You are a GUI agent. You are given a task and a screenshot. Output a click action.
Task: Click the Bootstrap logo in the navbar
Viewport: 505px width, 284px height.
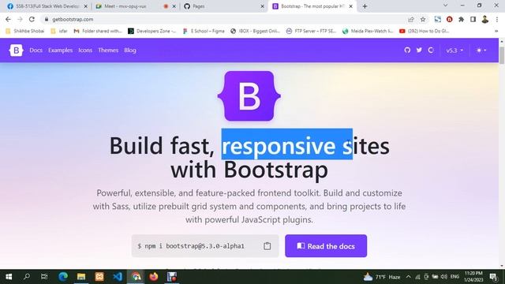(x=16, y=50)
